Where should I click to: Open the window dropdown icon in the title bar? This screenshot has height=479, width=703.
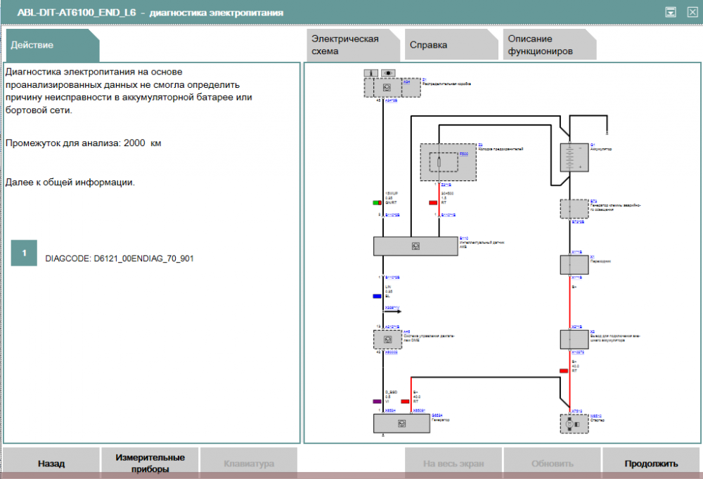tap(671, 12)
